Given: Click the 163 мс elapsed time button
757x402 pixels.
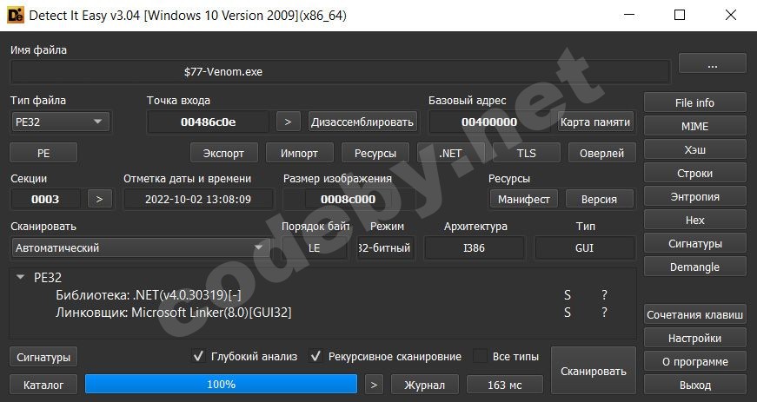Looking at the screenshot, I should point(504,386).
